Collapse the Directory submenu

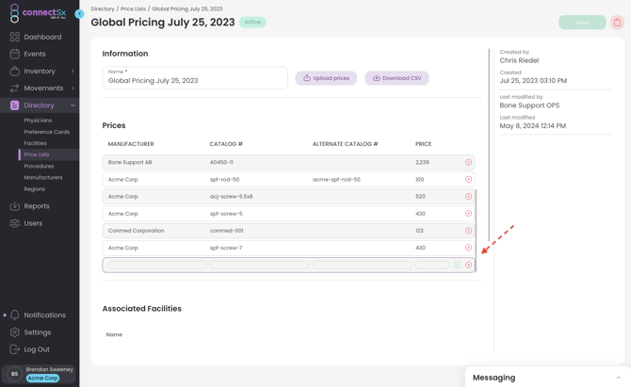click(73, 105)
